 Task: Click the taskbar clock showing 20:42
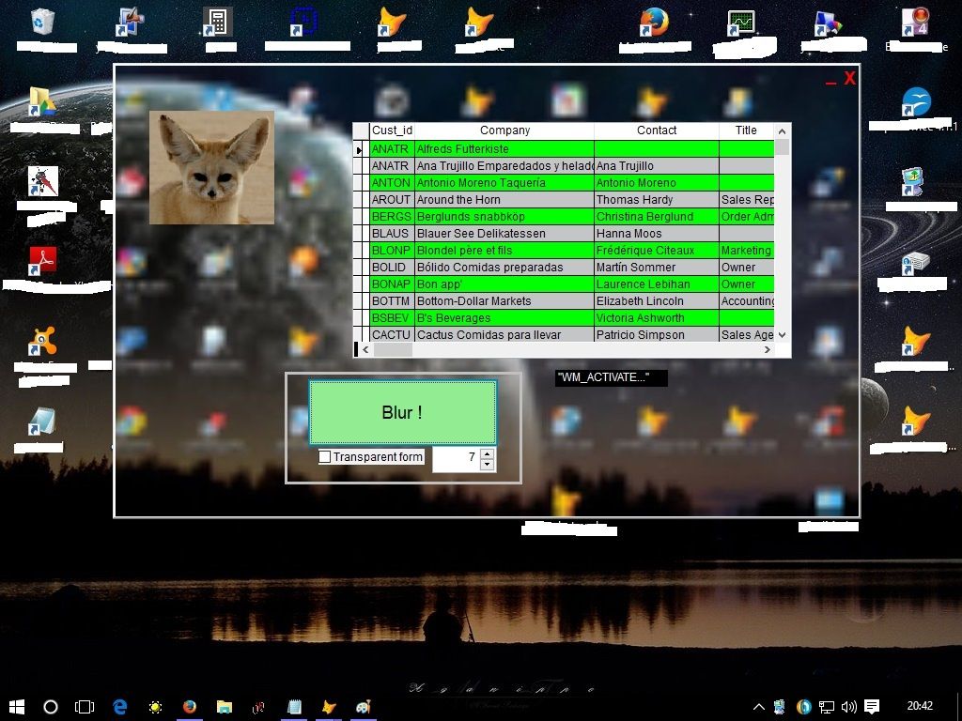920,706
